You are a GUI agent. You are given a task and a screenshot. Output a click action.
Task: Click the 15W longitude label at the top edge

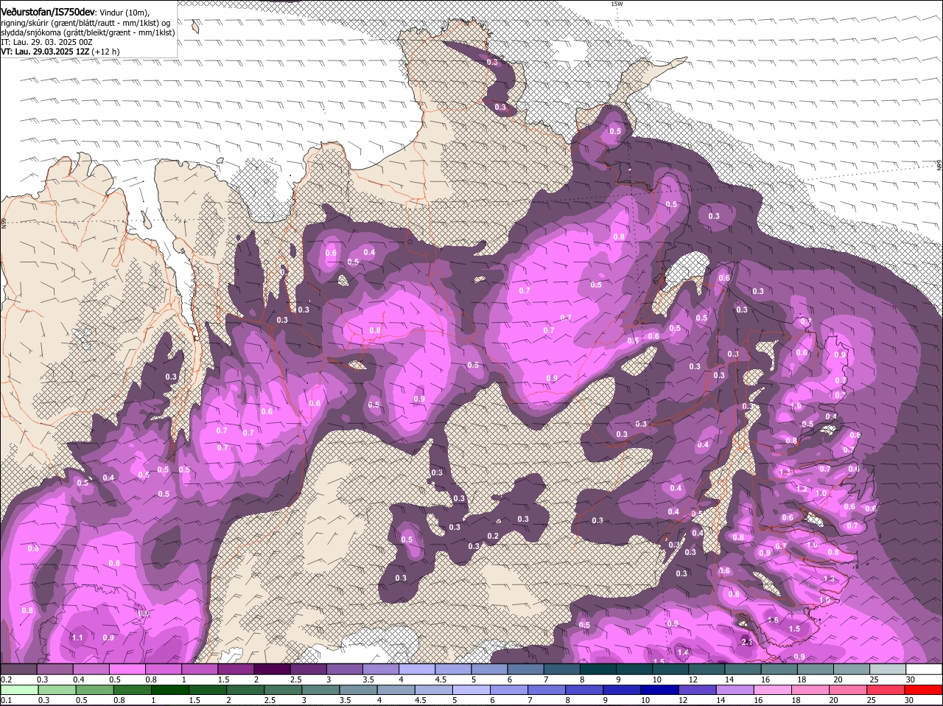(617, 4)
